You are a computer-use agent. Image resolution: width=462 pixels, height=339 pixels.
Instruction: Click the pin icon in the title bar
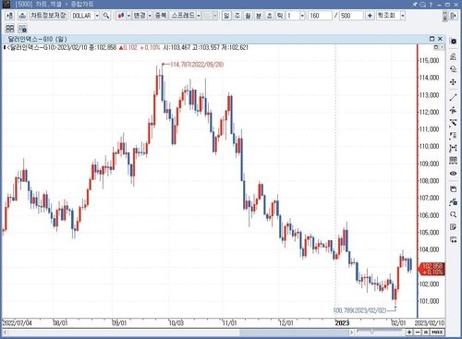(x=415, y=5)
